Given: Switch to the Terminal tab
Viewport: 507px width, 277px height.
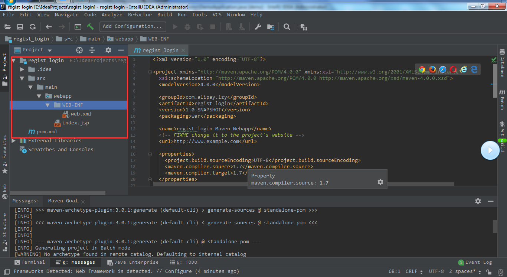Looking at the screenshot, I should pos(30,262).
